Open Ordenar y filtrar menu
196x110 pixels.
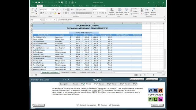coord(147,12)
